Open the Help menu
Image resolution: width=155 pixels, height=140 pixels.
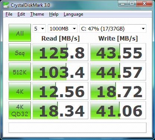[54, 14]
